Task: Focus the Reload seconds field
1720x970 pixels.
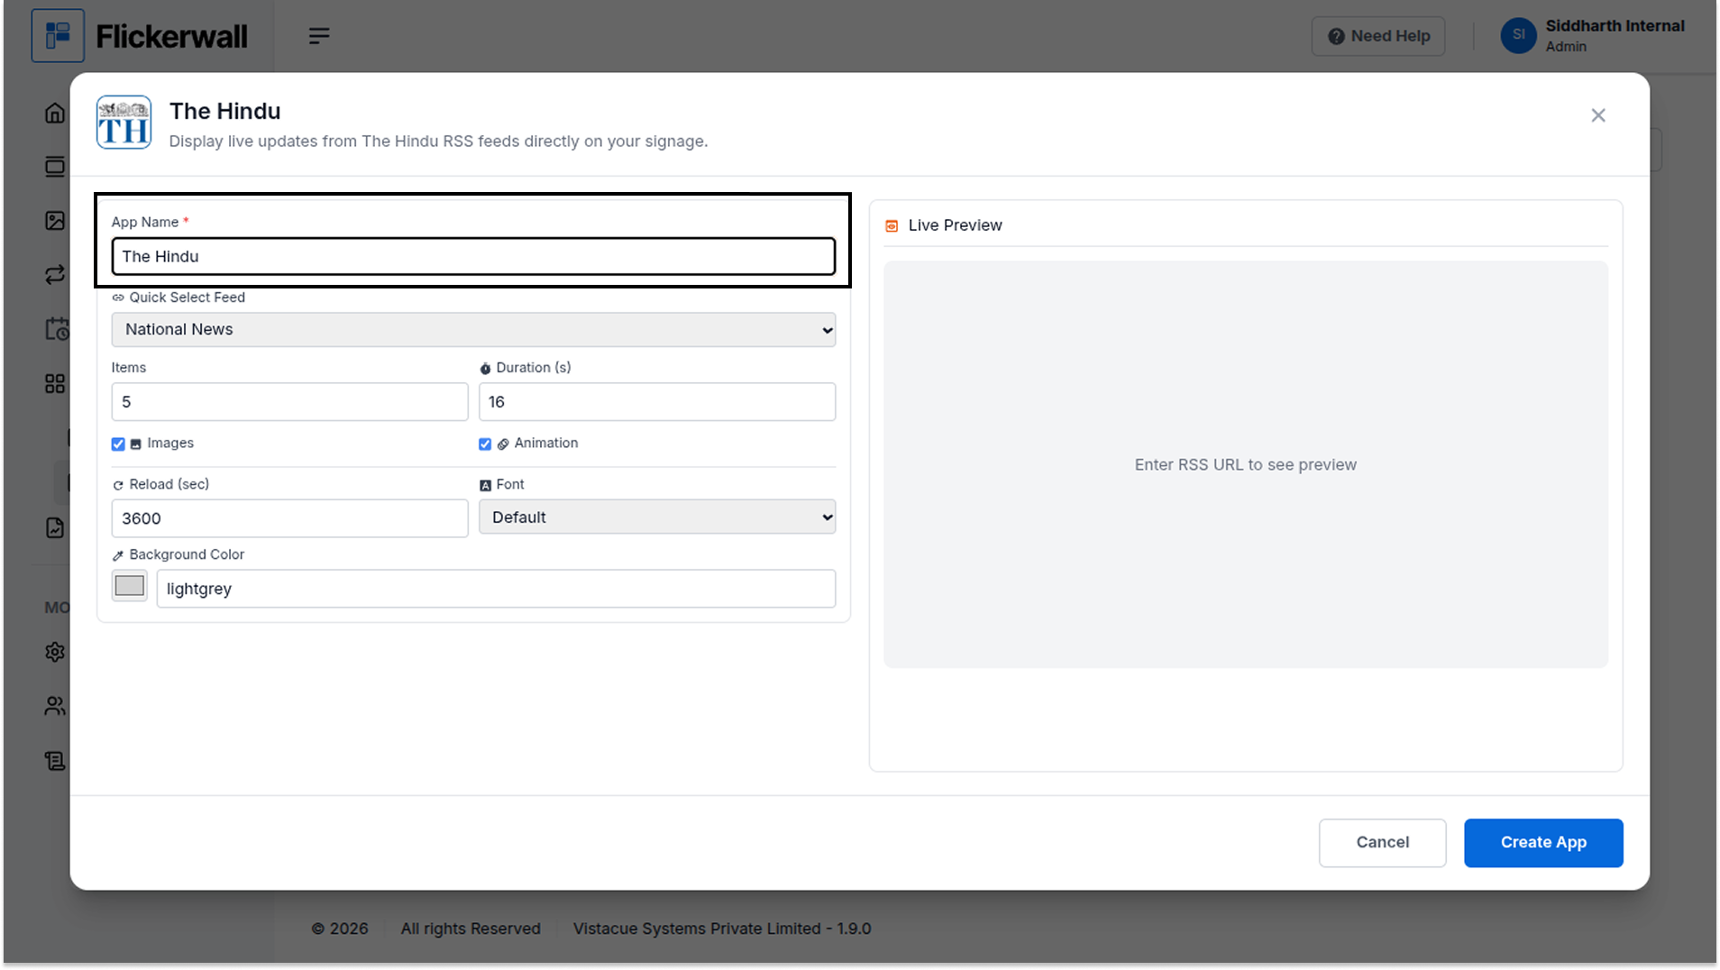Action: (289, 519)
